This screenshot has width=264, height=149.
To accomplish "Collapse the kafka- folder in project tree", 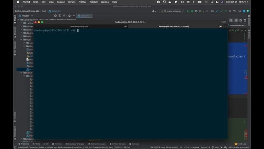I will (x=21, y=73).
